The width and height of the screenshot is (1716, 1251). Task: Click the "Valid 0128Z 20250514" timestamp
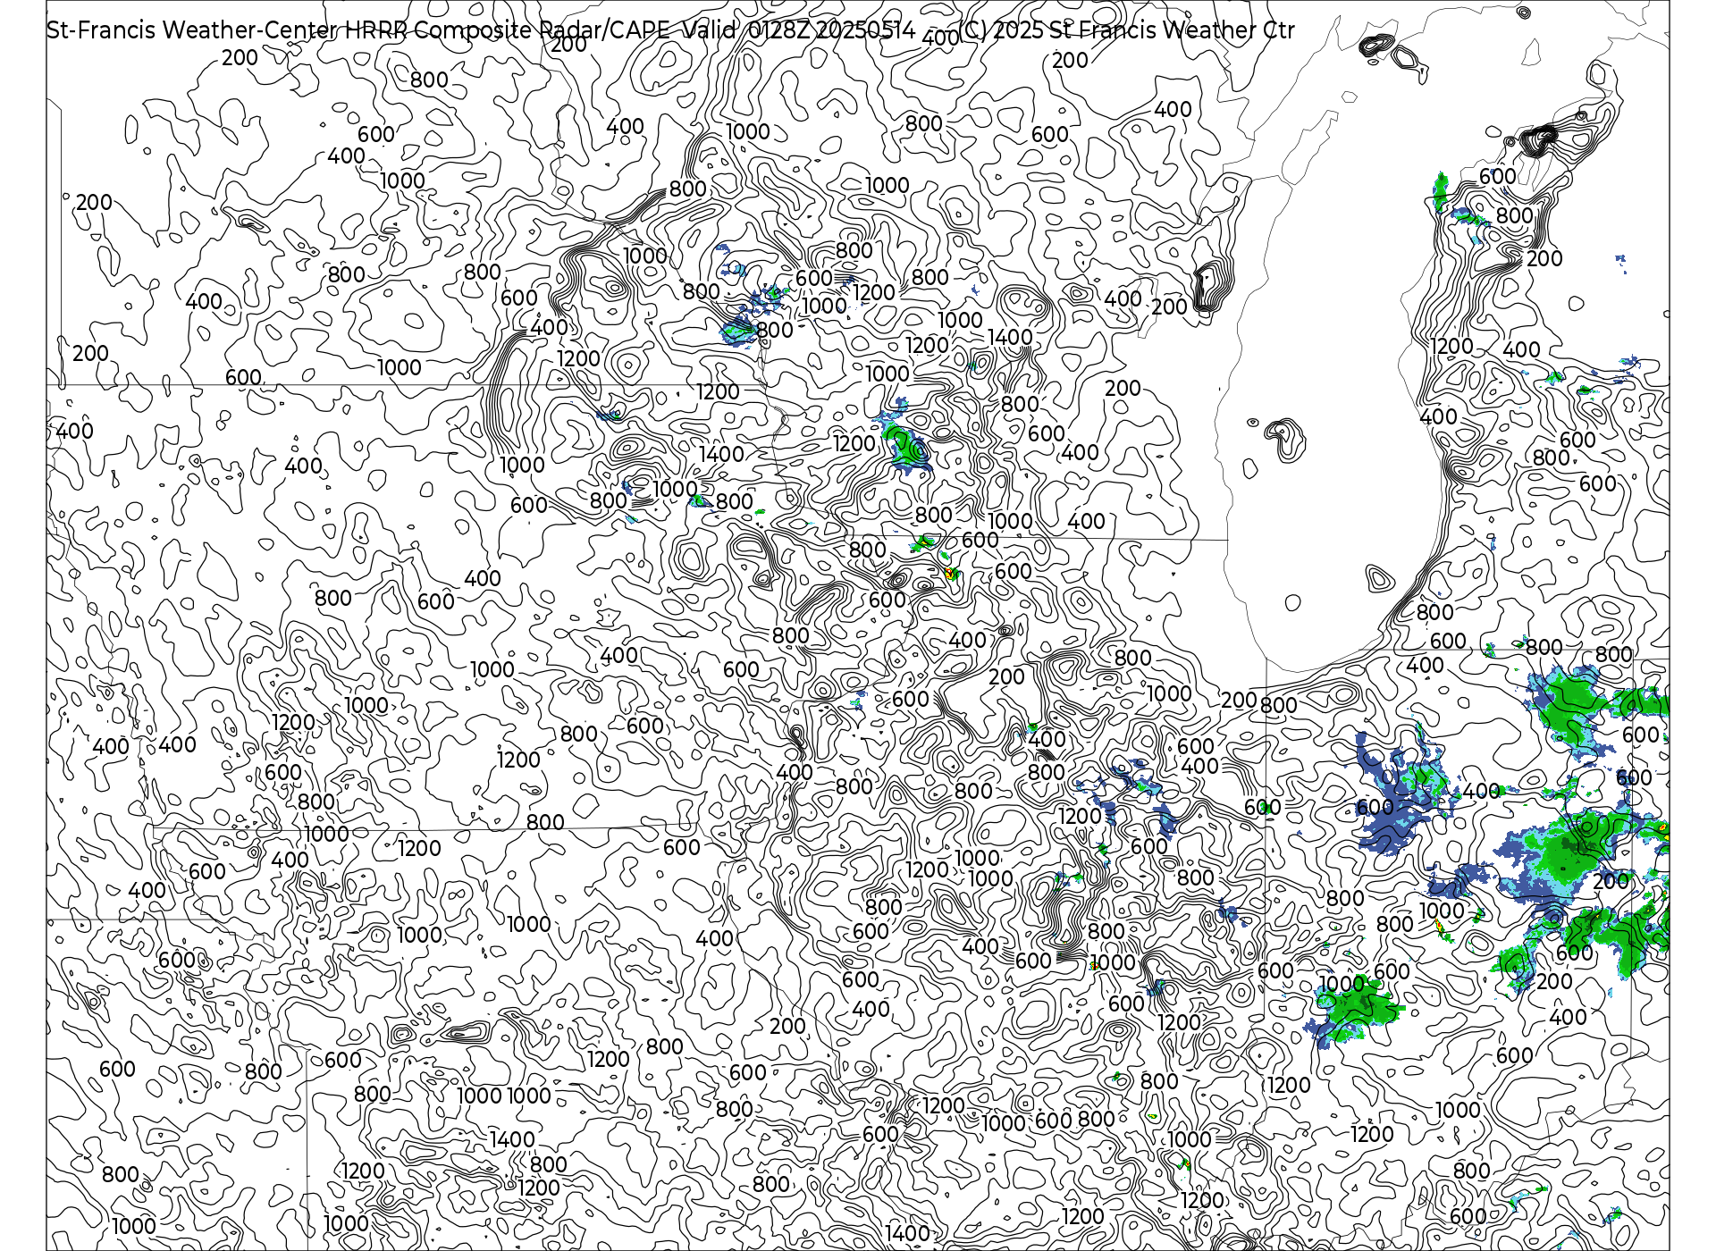click(x=799, y=30)
